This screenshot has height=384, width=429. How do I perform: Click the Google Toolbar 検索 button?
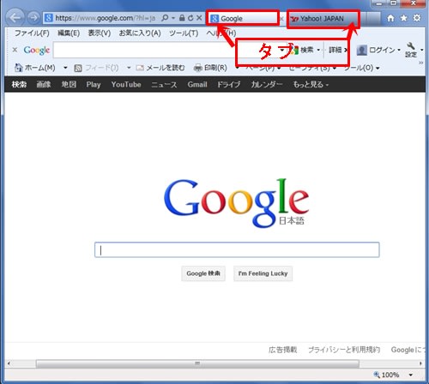point(302,50)
